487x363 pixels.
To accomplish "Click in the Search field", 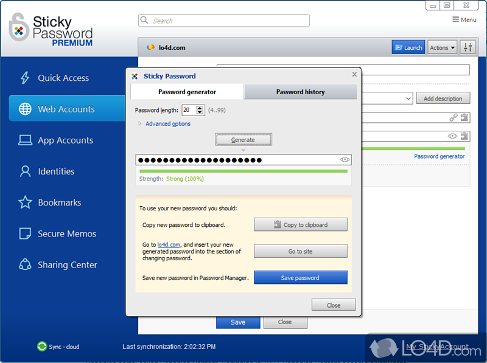I will [x=223, y=21].
